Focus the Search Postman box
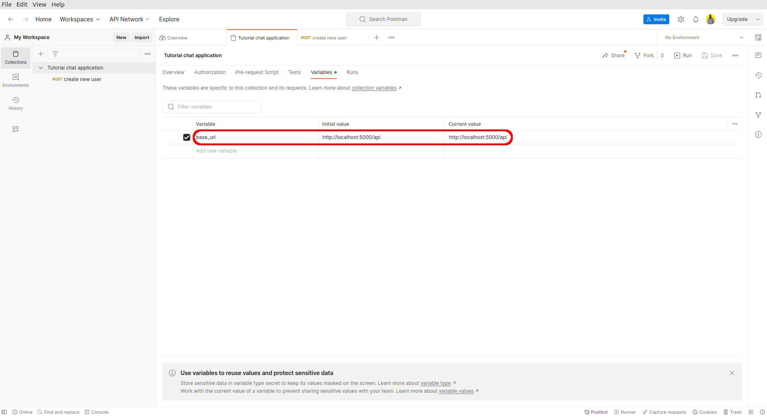Image resolution: width=767 pixels, height=417 pixels. 383,19
